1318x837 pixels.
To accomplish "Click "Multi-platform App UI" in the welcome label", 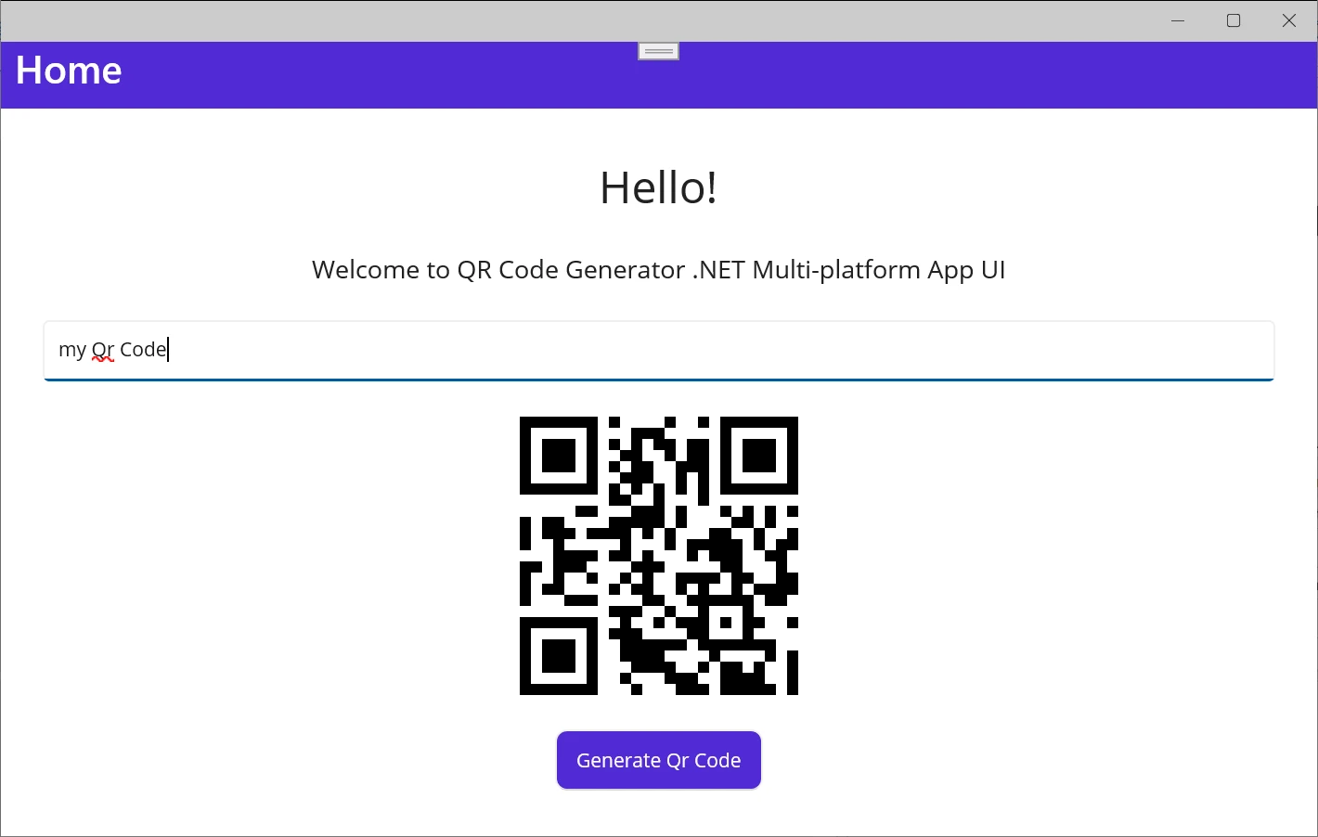I will pos(878,270).
